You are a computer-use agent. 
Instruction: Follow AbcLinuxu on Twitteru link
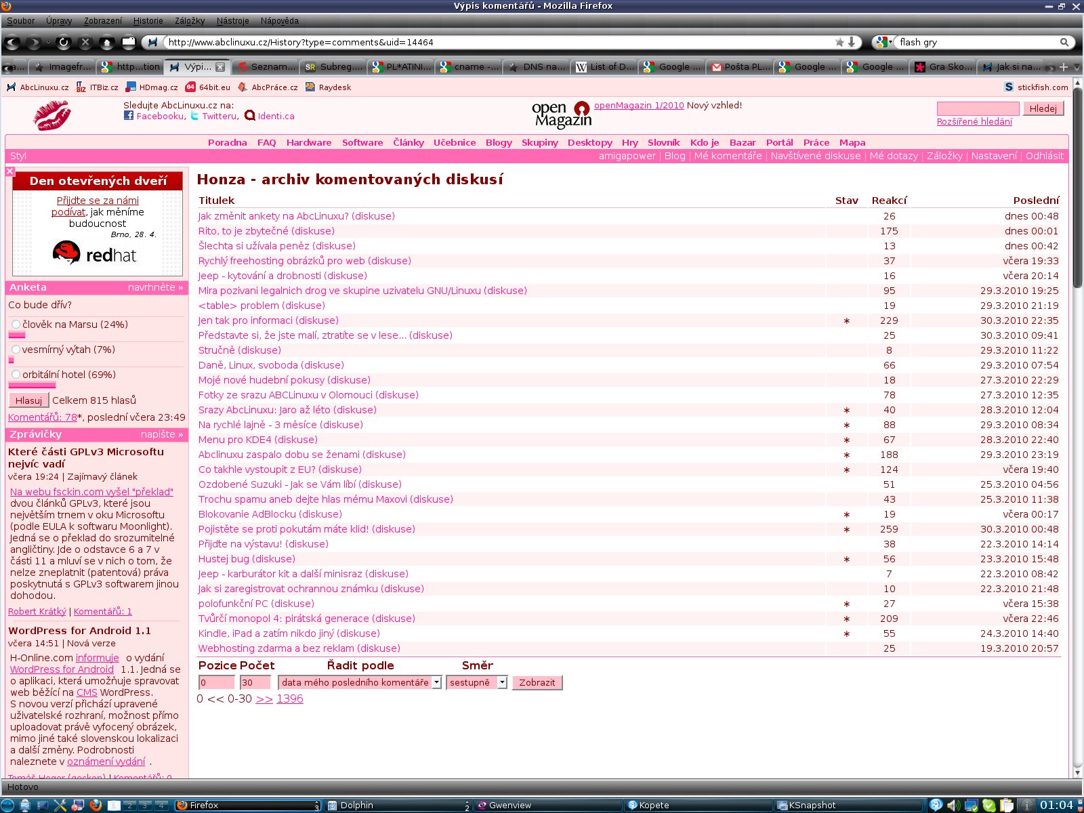(220, 116)
